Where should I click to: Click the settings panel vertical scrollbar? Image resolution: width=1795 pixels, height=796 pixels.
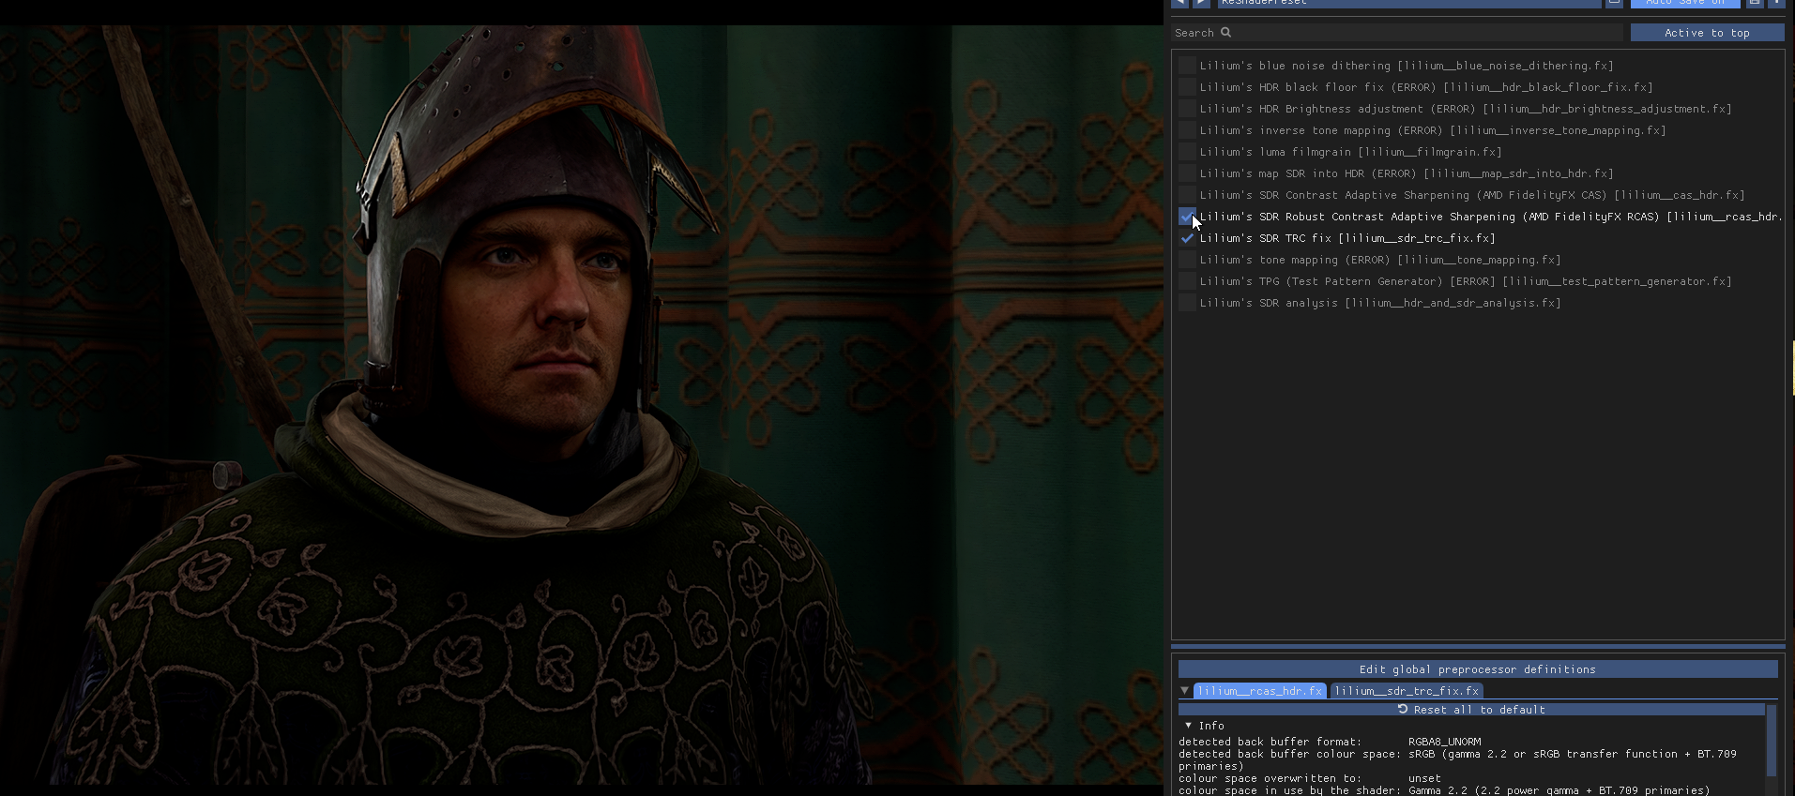tap(1772, 741)
